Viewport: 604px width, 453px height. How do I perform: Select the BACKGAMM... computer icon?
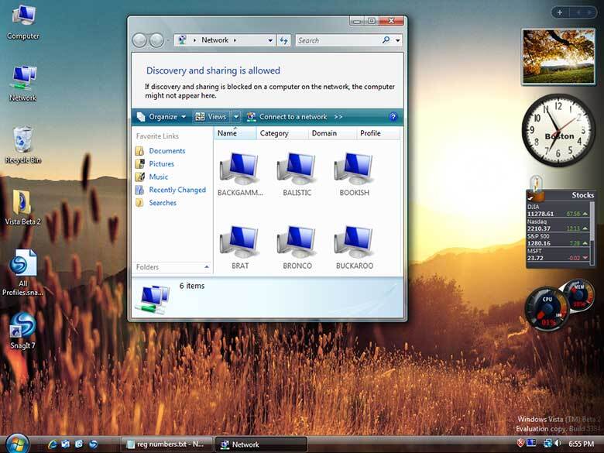240,174
